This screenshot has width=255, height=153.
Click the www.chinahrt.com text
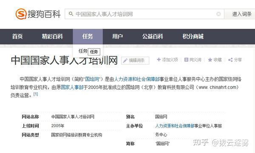point(218,87)
